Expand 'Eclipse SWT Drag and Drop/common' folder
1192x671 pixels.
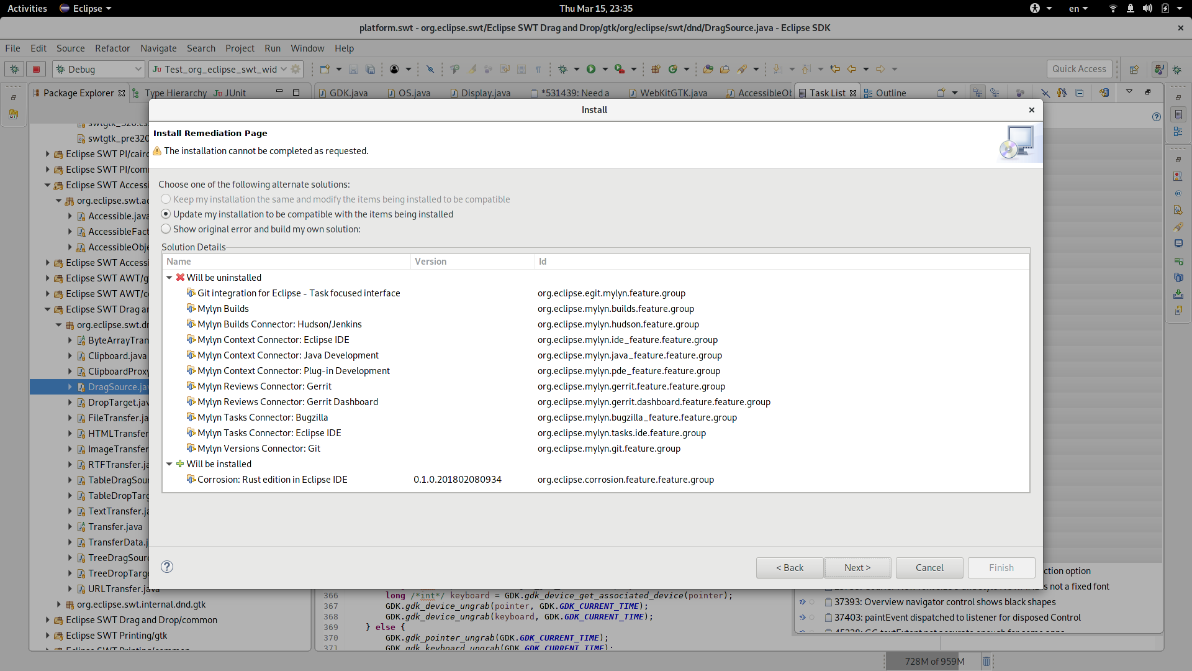tap(47, 620)
